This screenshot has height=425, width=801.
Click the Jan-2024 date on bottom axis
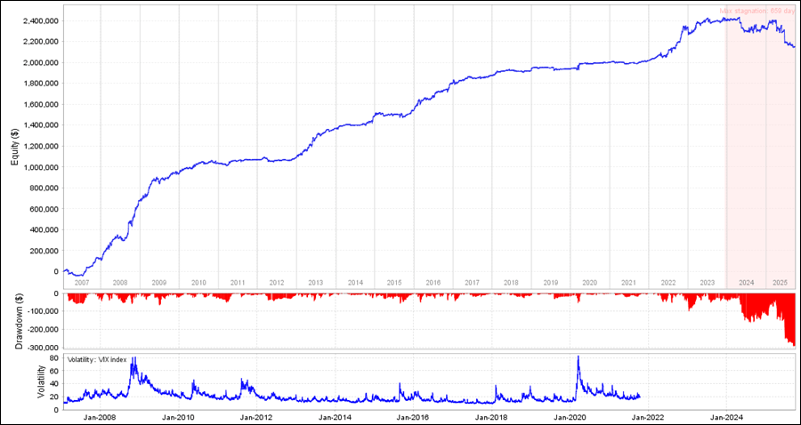pyautogui.click(x=727, y=416)
